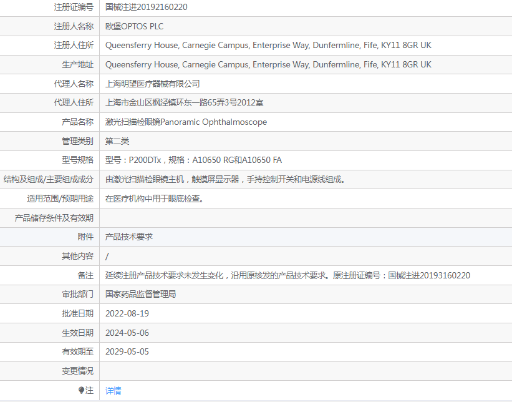Click the 产品名称 label
512x407 pixels.
78,122
